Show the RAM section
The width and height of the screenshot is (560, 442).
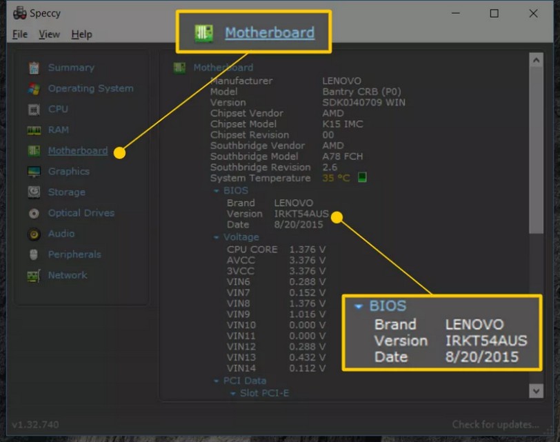[58, 130]
